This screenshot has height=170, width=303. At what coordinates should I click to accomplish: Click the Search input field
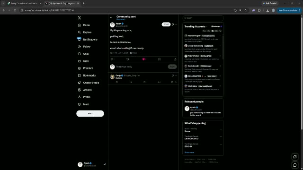click(203, 18)
